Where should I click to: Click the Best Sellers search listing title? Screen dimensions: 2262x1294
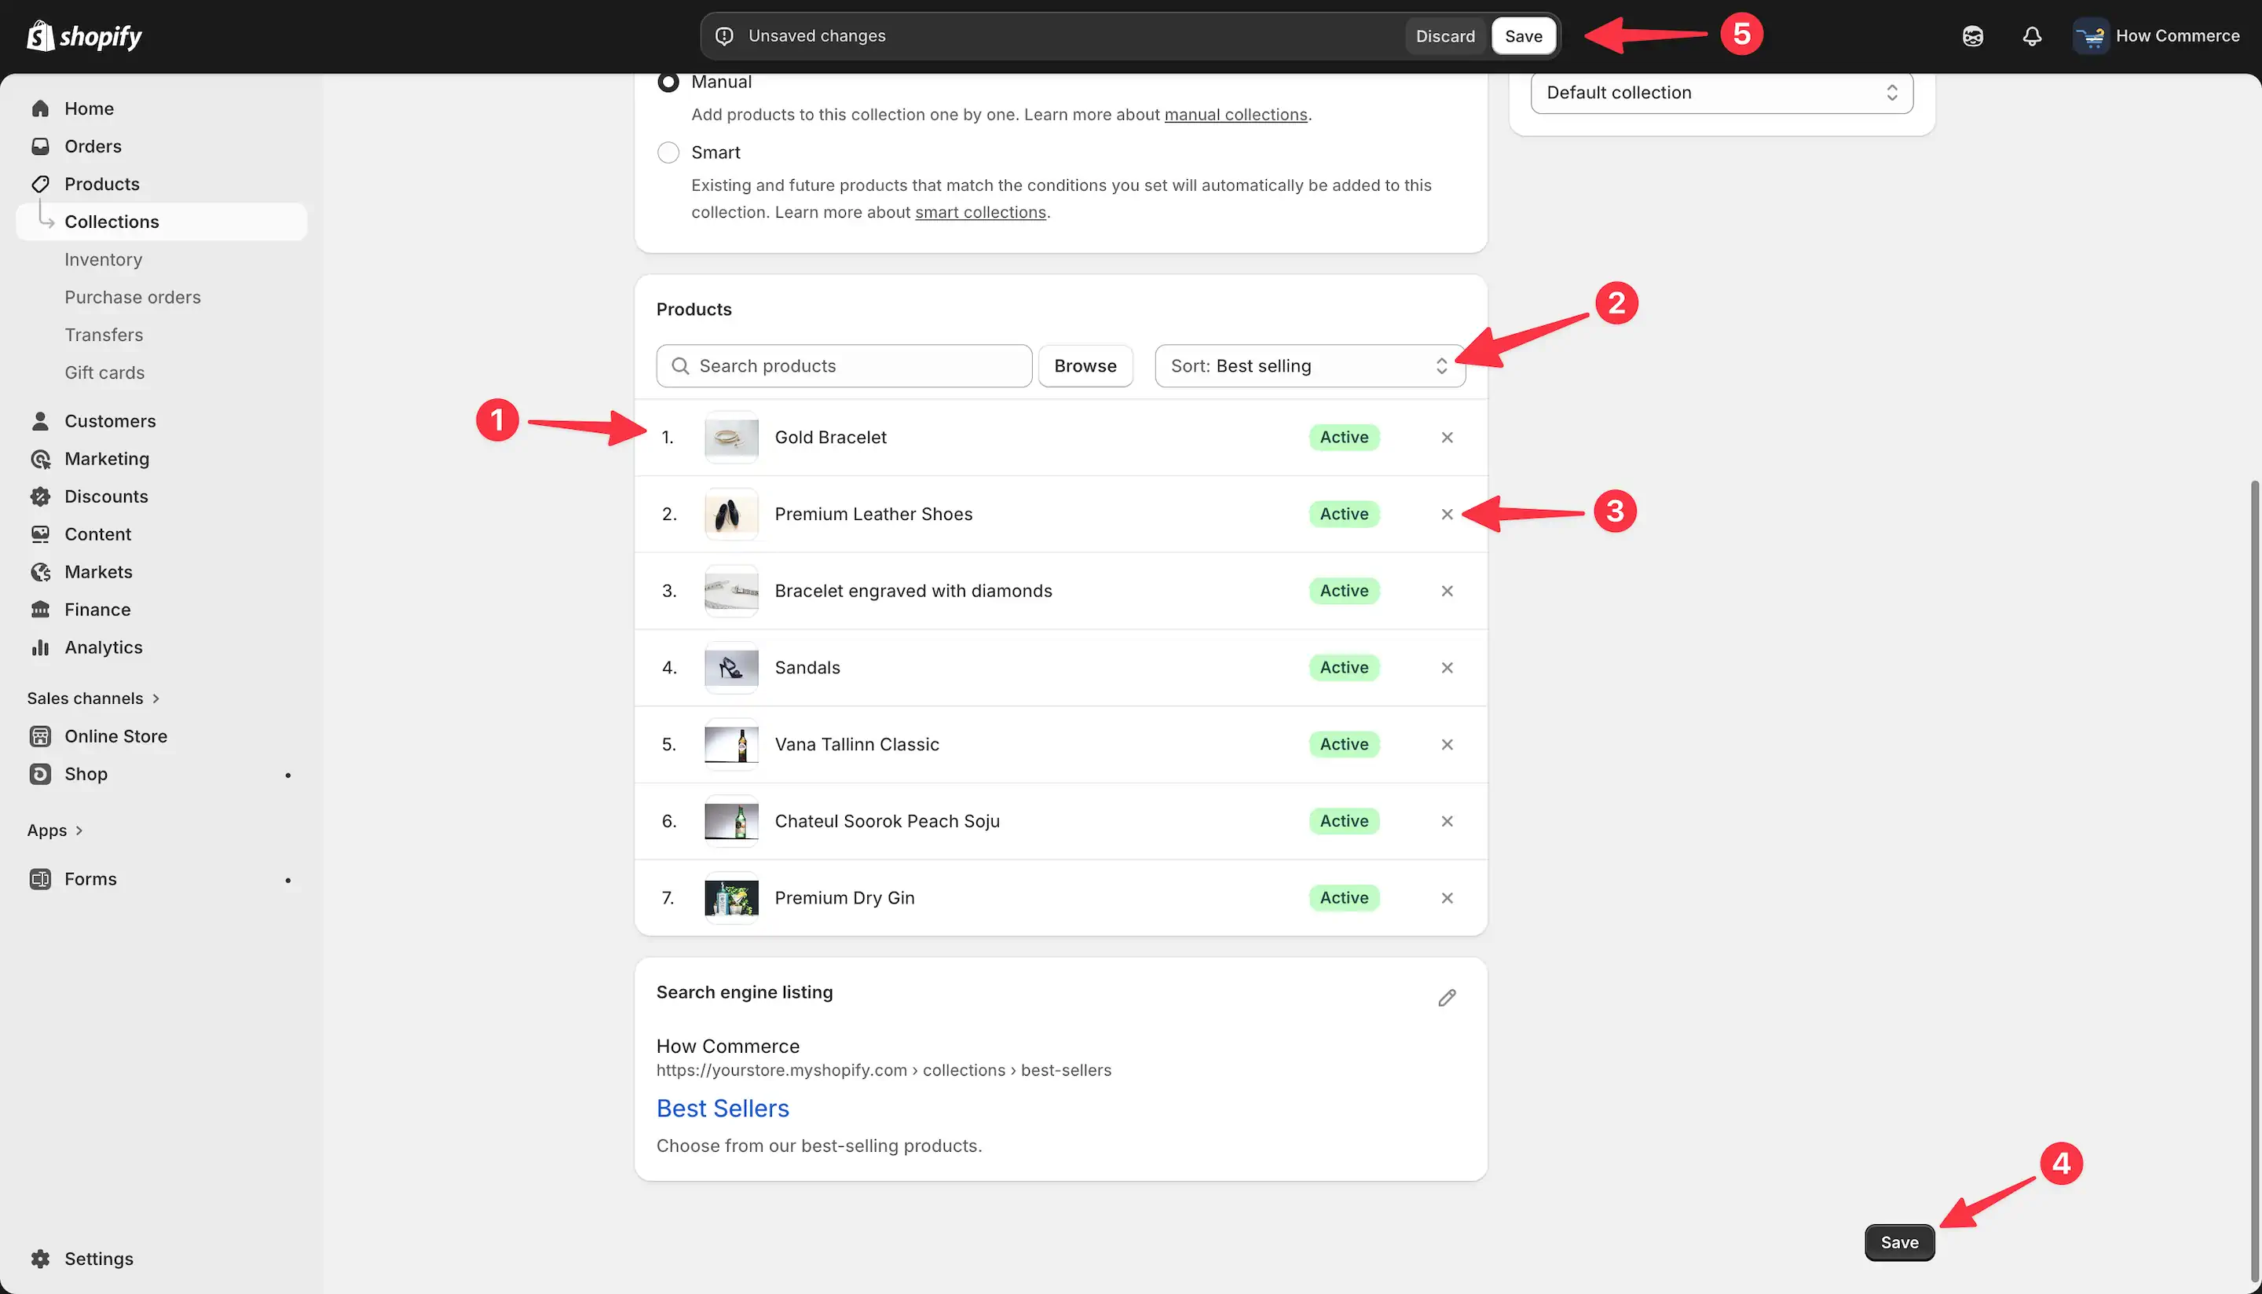tap(723, 1109)
